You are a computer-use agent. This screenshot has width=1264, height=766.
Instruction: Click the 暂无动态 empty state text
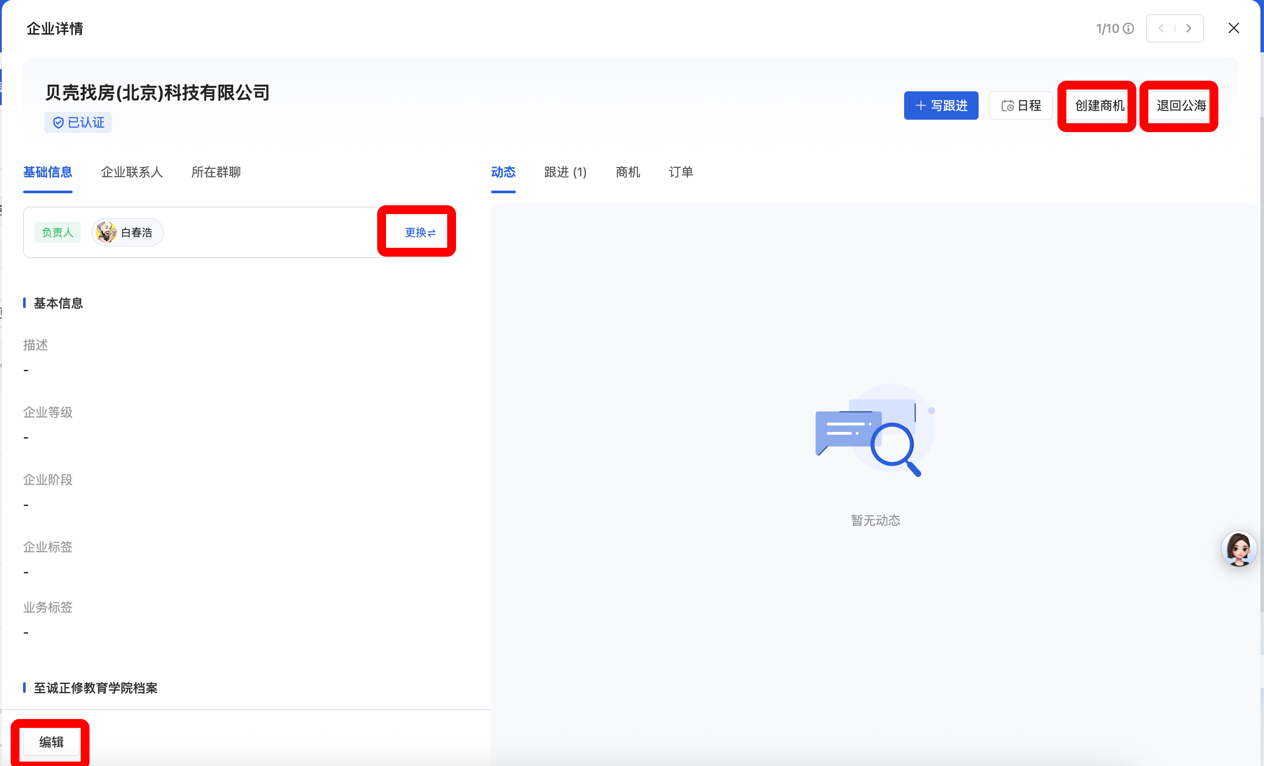click(875, 521)
